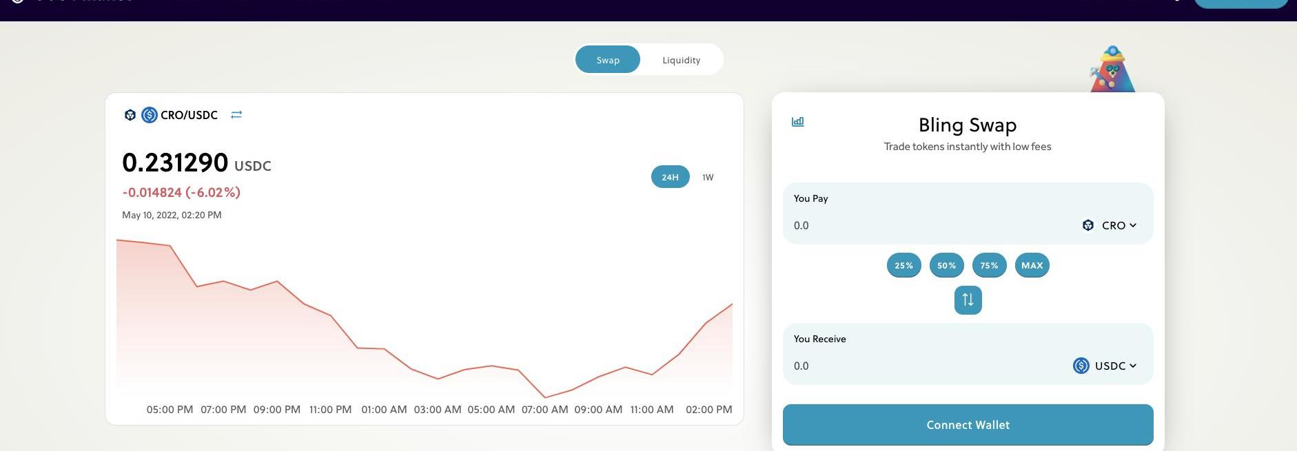Click the CRO/USDC pair label
Image resolution: width=1297 pixels, height=451 pixels.
click(x=189, y=115)
